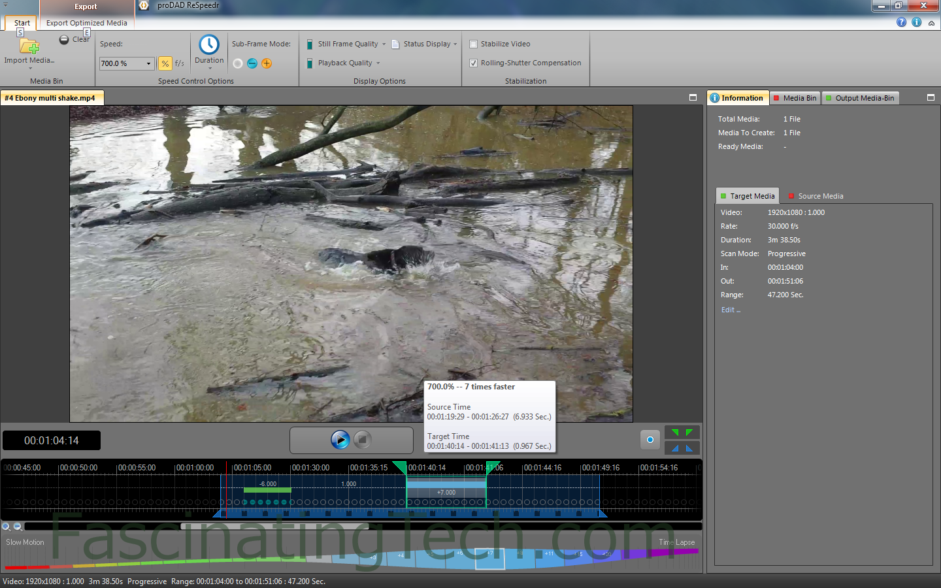Switch to the Media Bin tab

795,98
